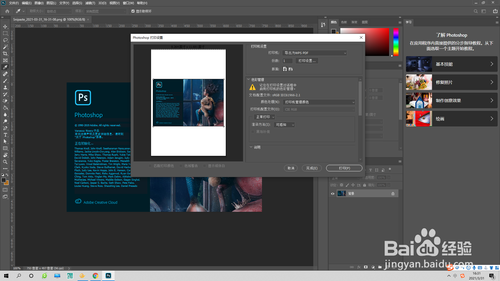Select the Brush tool
The image size is (500, 281).
5,81
